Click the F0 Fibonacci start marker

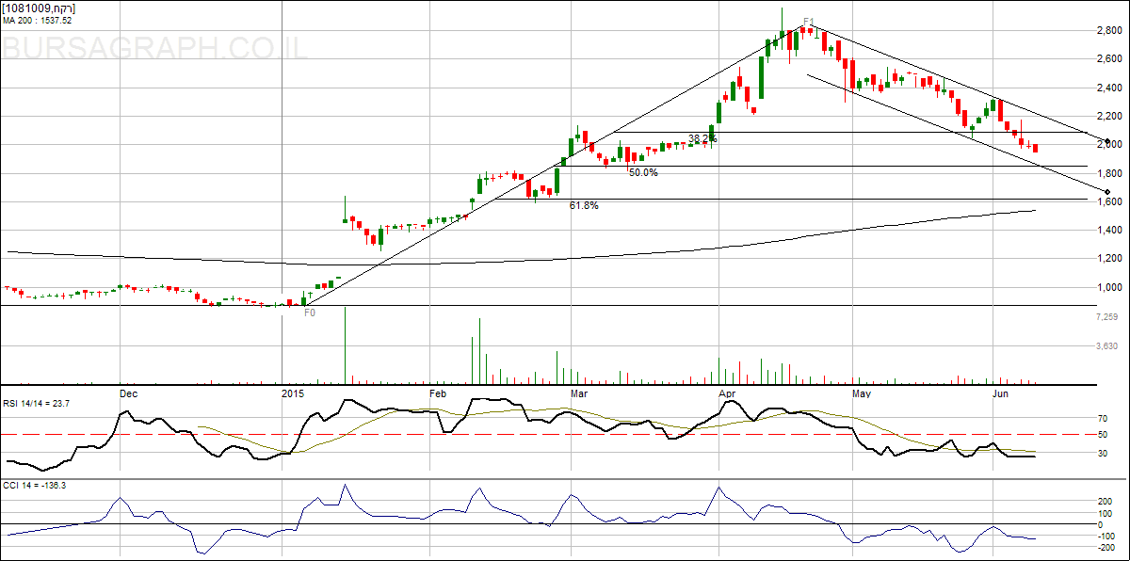pyautogui.click(x=310, y=312)
